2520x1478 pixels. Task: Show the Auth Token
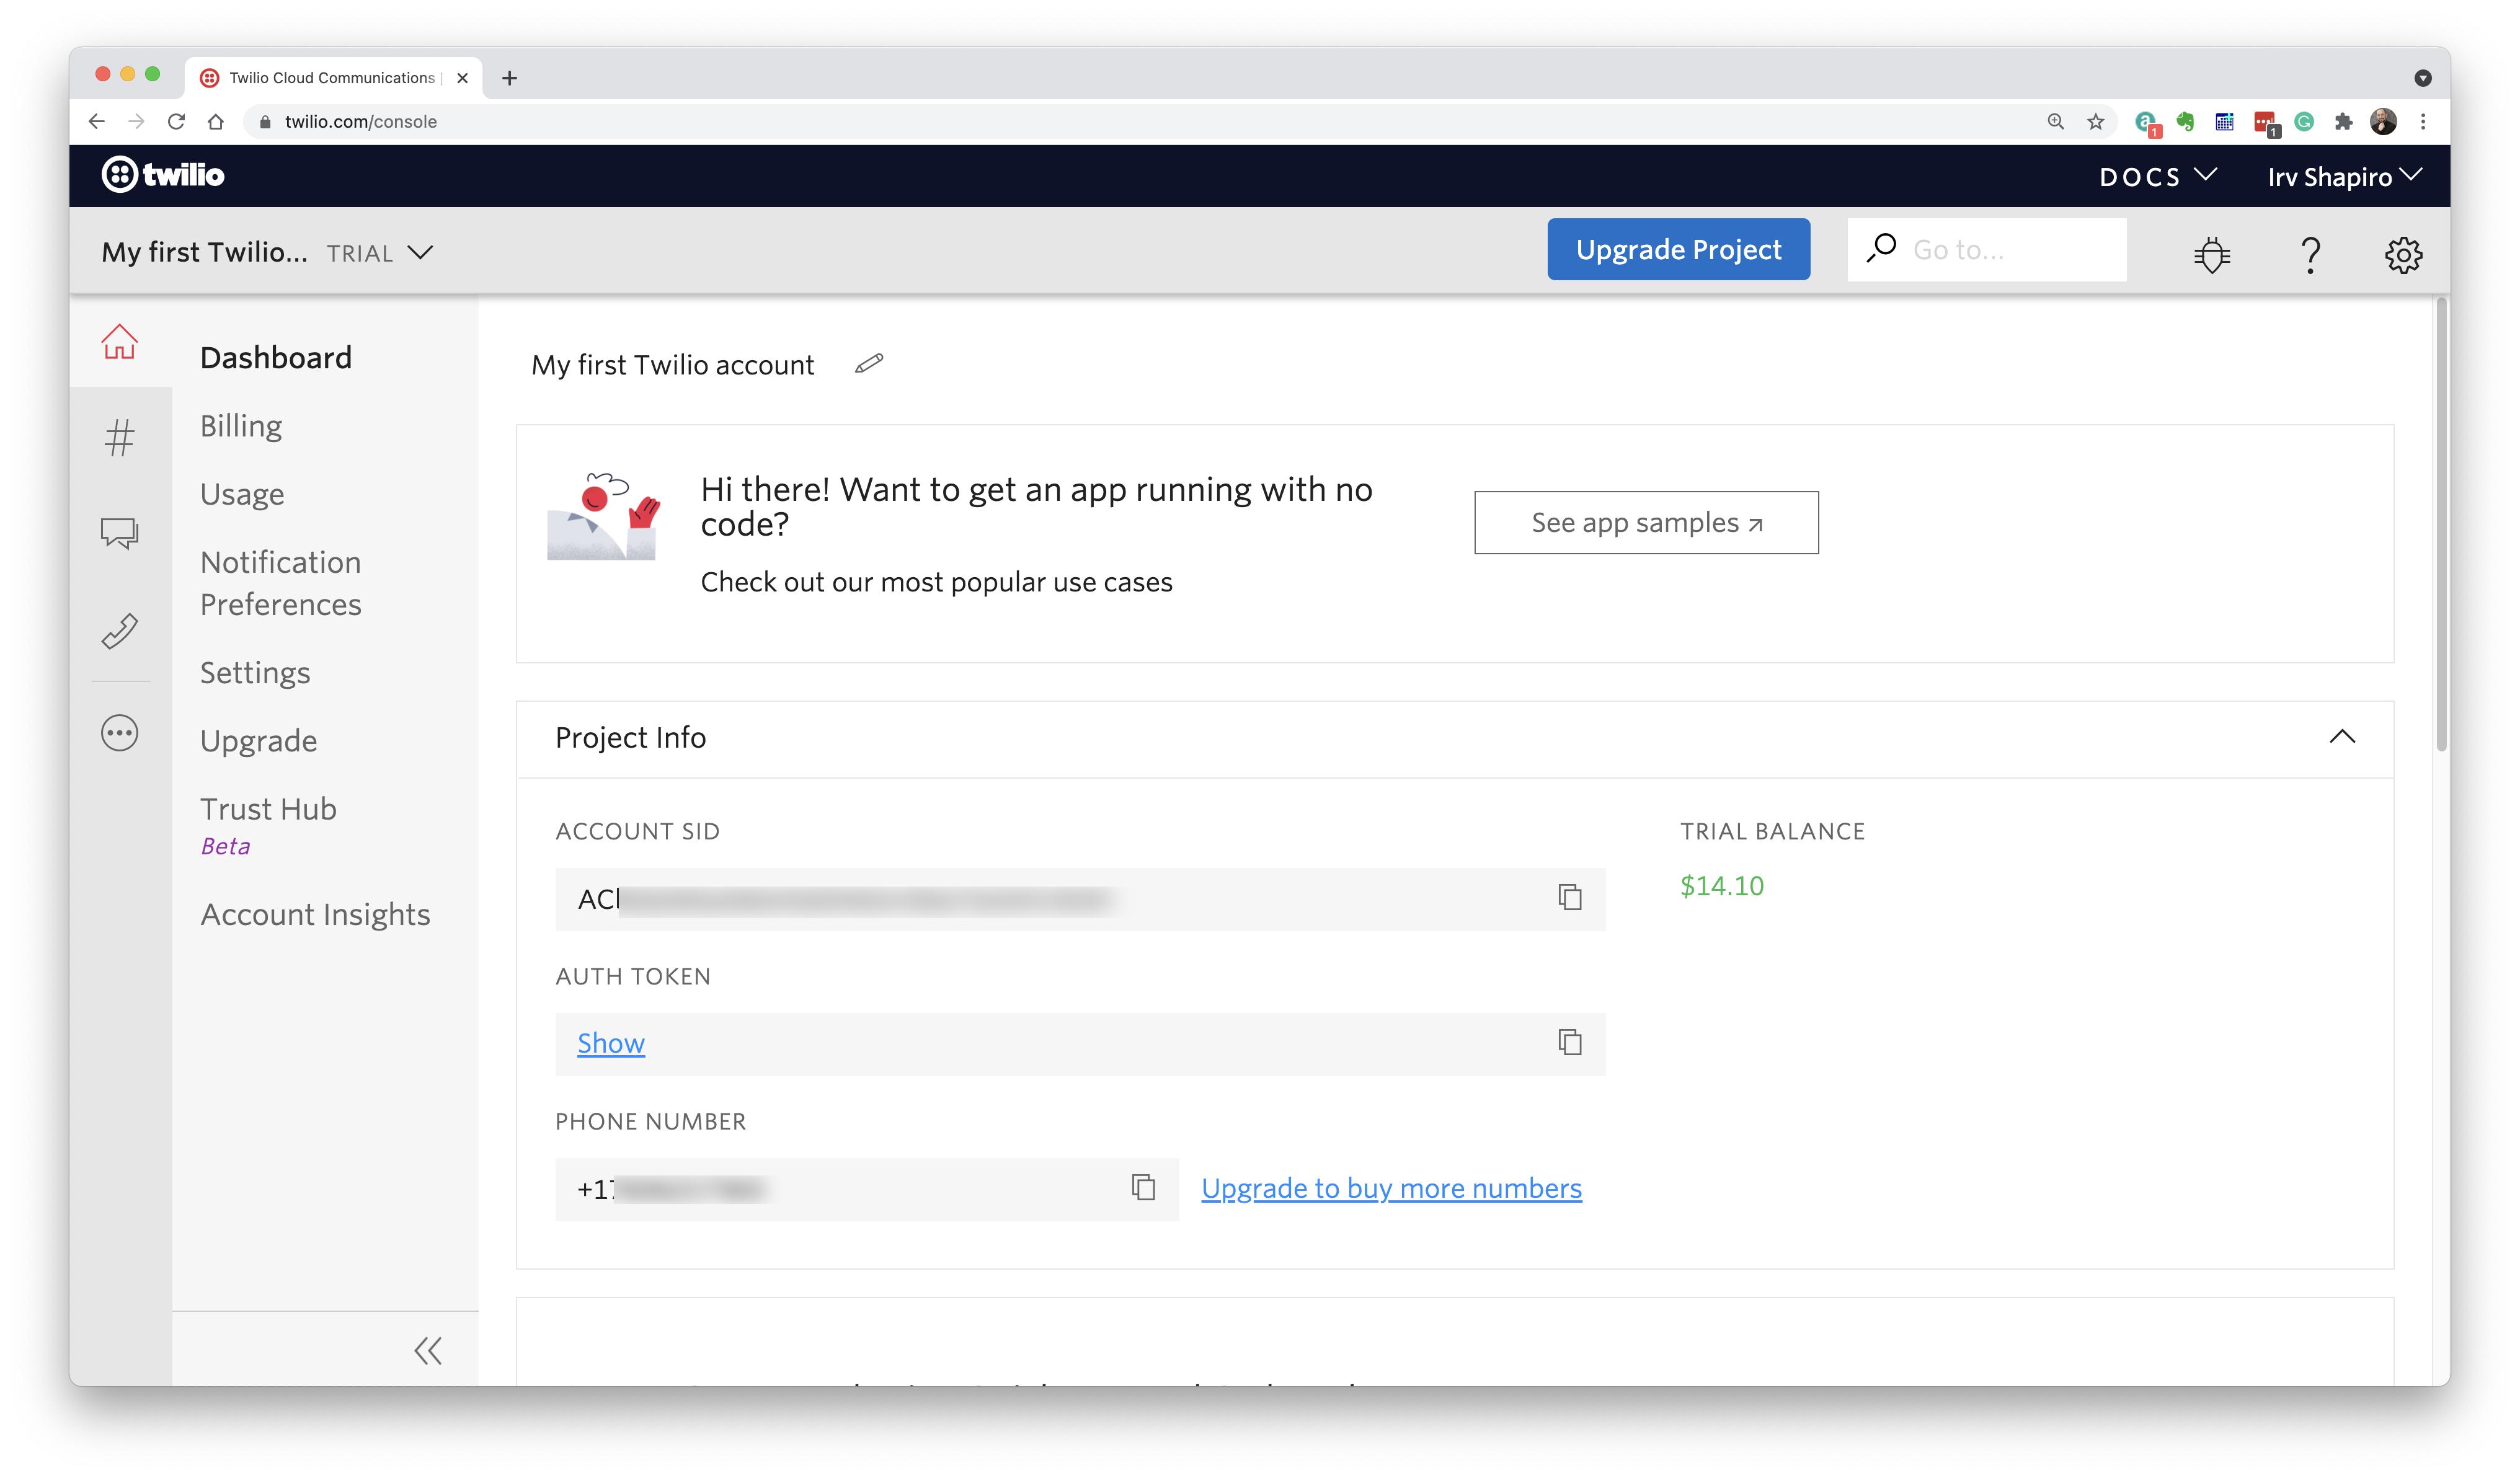[611, 1043]
